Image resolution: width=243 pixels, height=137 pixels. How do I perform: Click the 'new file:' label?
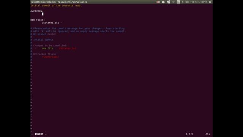pyautogui.click(x=48, y=48)
